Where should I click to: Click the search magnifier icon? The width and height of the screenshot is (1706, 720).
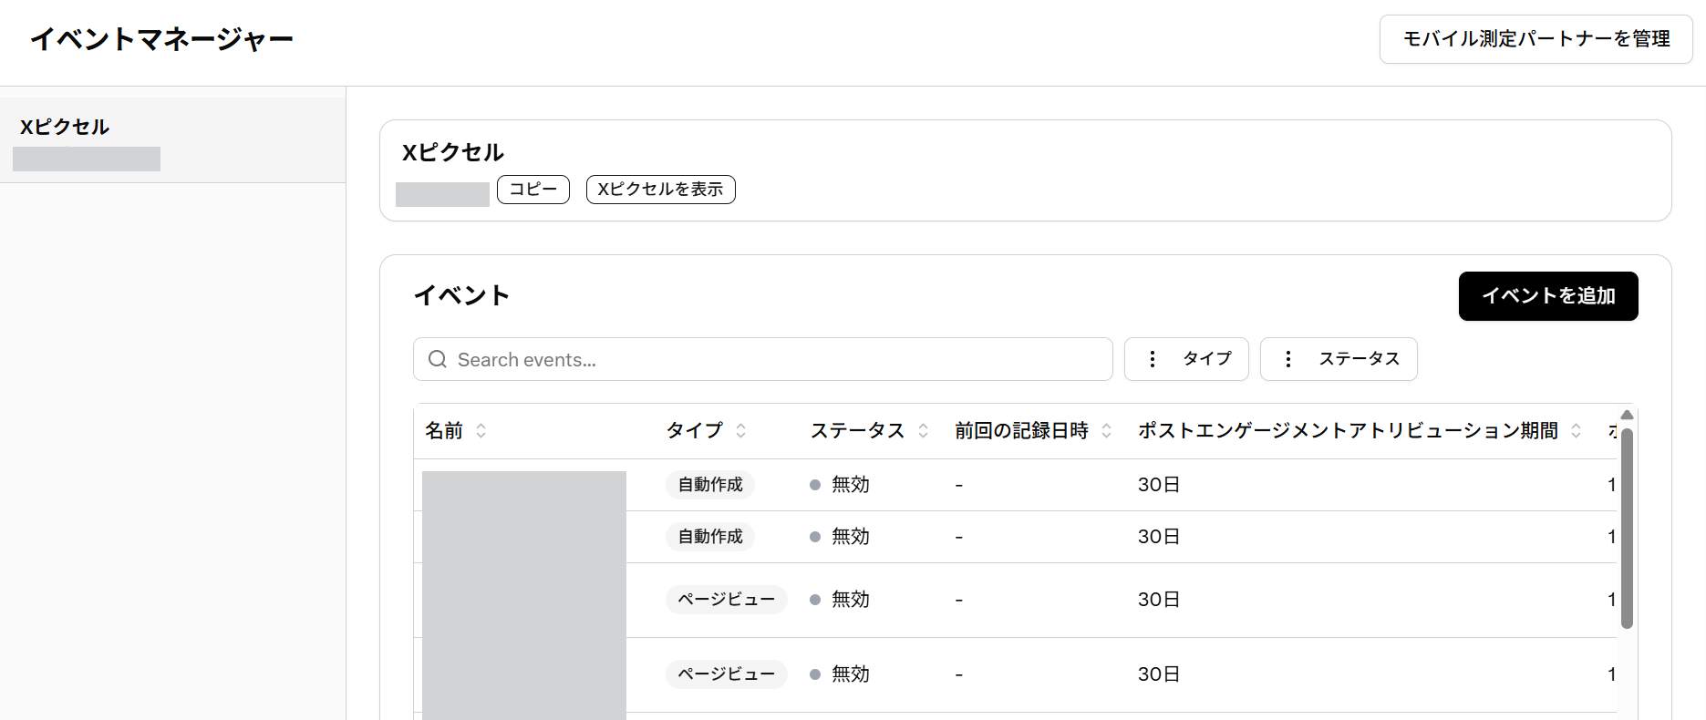tap(438, 359)
